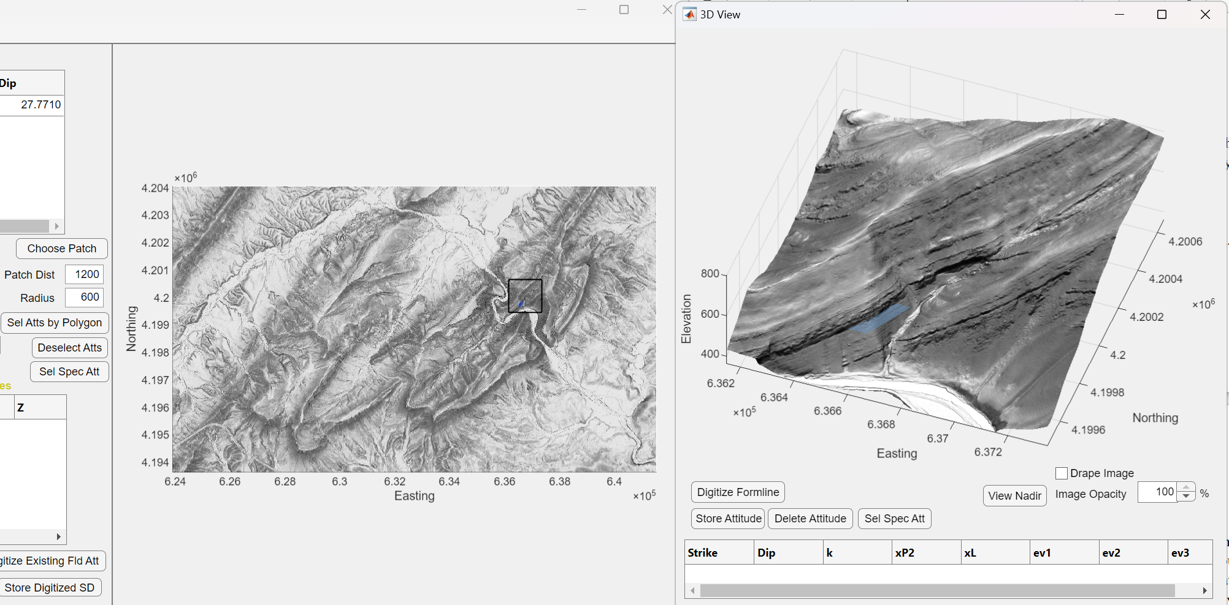This screenshot has height=605, width=1229.
Task: Click right scroll arrow of 3D View table
Action: [1204, 590]
